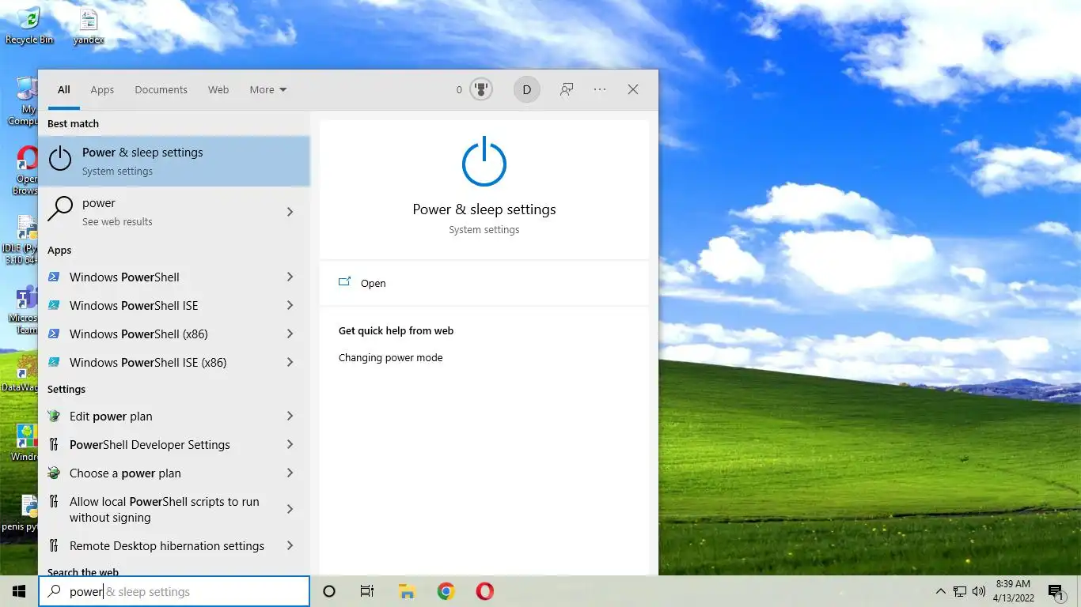Image resolution: width=1081 pixels, height=607 pixels.
Task: Switch to the All tab
Action: [64, 89]
